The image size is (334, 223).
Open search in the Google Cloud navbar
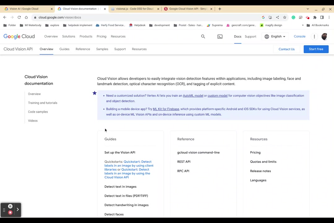point(203,36)
